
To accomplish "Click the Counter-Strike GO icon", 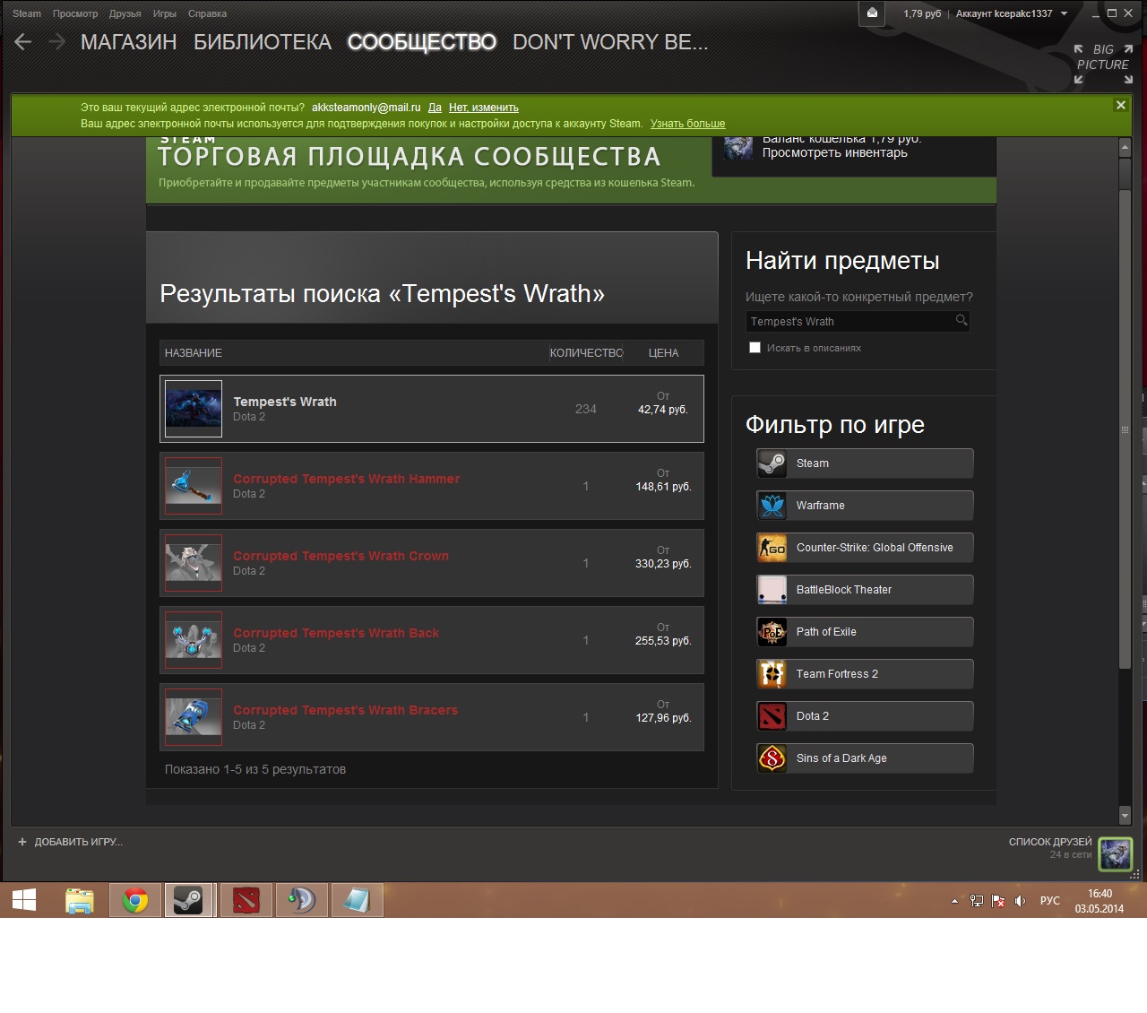I will pyautogui.click(x=772, y=548).
